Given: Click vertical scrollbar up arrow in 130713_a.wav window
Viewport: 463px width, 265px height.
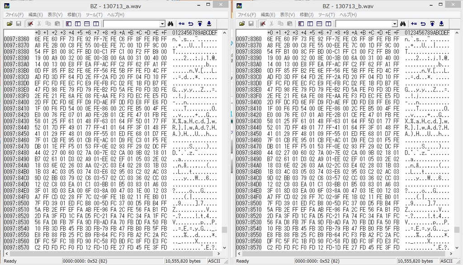Looking at the screenshot, I should tap(224, 33).
